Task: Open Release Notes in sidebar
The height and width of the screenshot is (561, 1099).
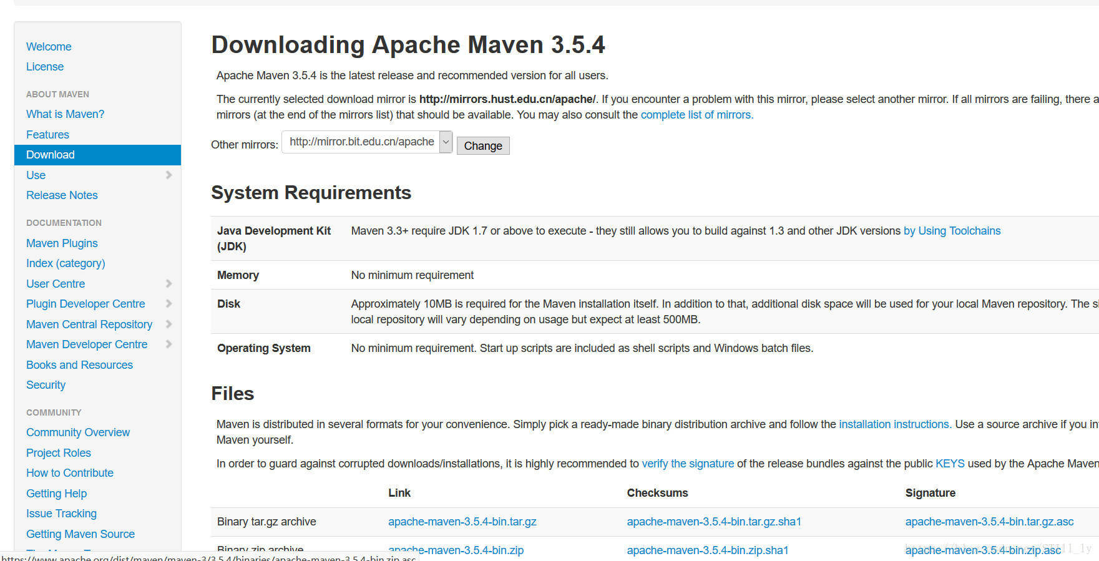Action: click(62, 195)
